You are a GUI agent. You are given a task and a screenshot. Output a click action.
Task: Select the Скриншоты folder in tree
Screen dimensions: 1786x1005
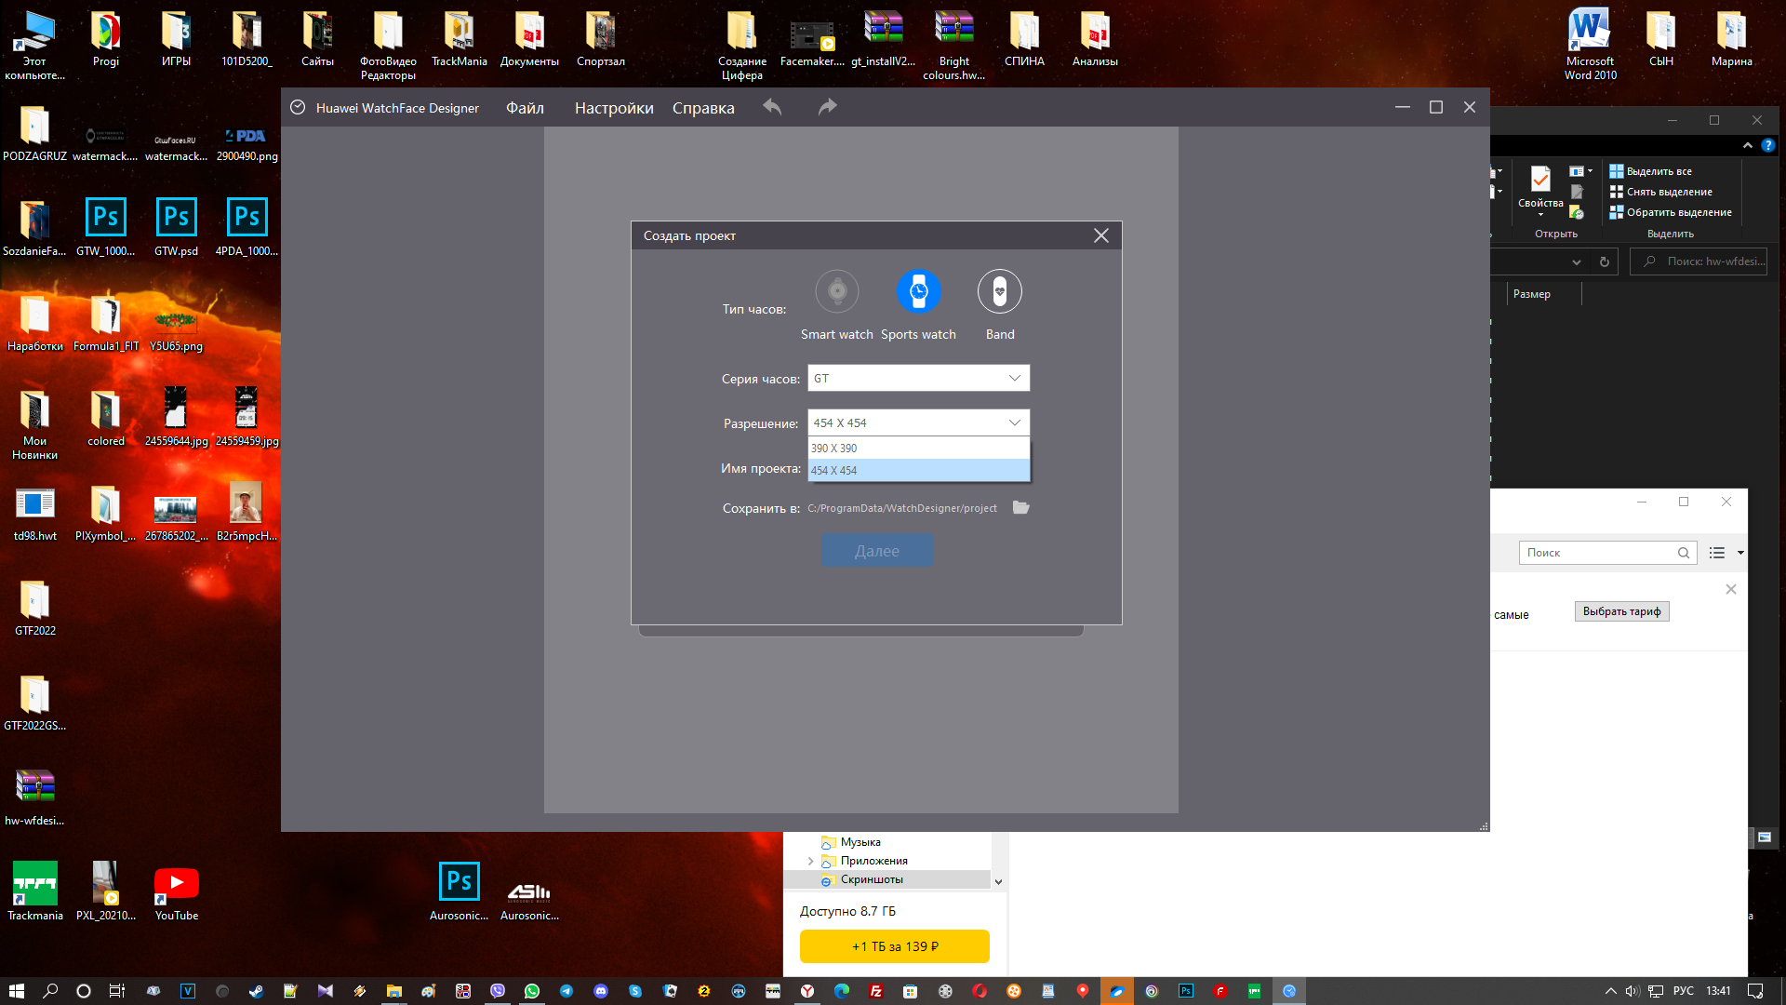point(872,879)
